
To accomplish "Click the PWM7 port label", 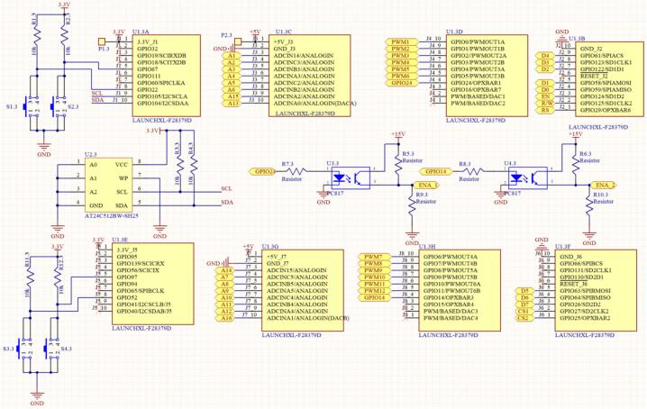I will click(x=372, y=257).
